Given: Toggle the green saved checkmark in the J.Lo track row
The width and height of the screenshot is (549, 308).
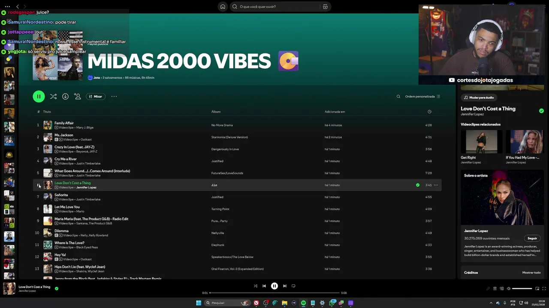Looking at the screenshot, I should [418, 185].
